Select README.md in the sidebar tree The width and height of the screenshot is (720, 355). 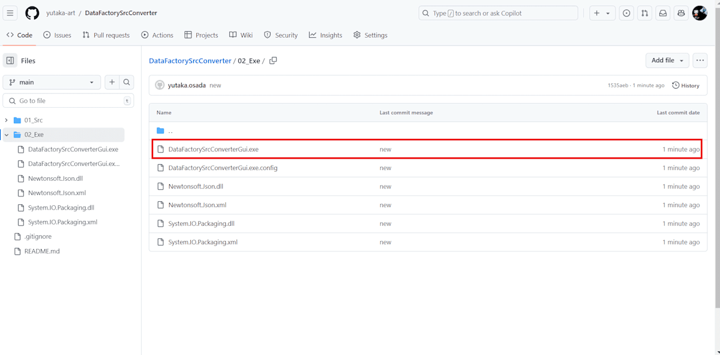(42, 251)
